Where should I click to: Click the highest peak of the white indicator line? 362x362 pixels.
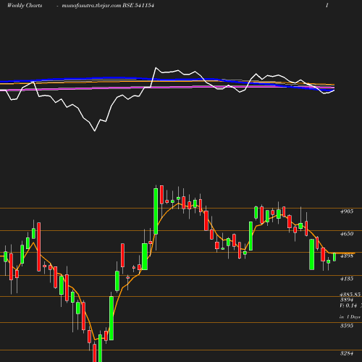pyautogui.click(x=156, y=68)
